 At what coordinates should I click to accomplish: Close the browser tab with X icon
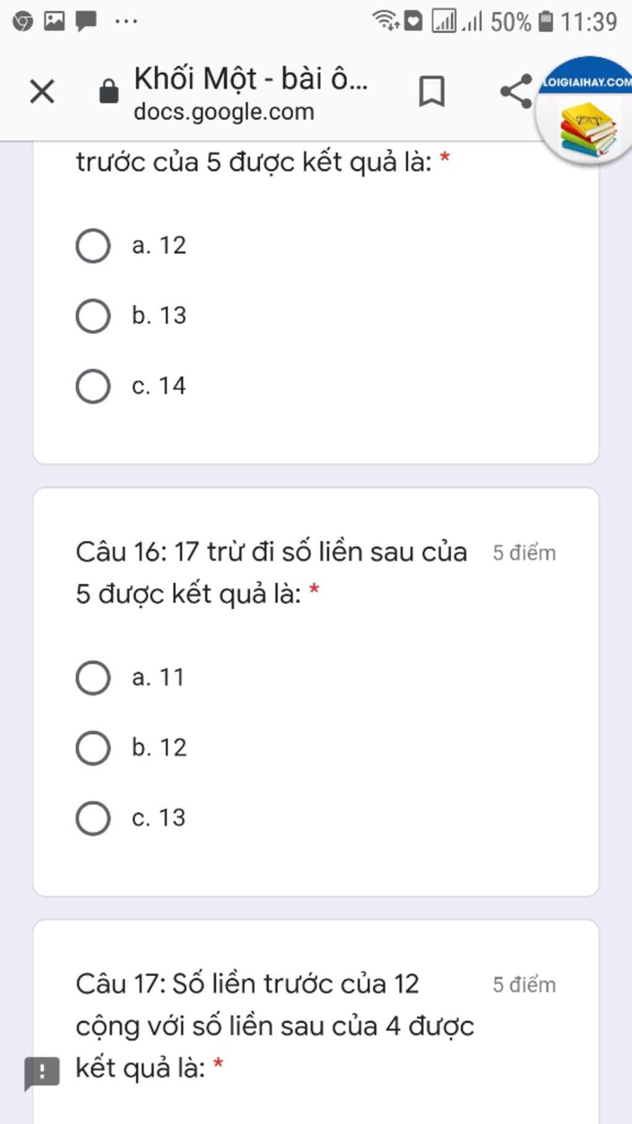[42, 92]
